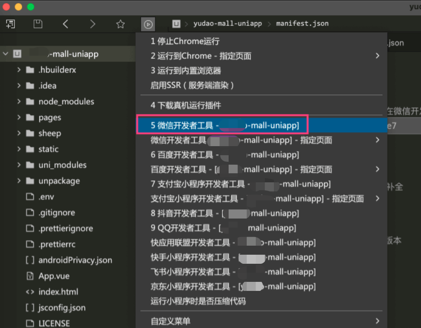Expand the 自定义菜单 submenu
This screenshot has height=328, width=421.
pyautogui.click(x=377, y=321)
